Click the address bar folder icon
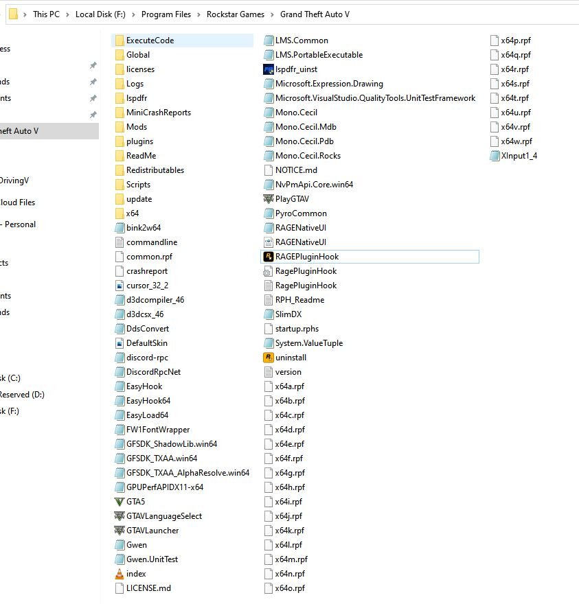579x615 pixels. pyautogui.click(x=13, y=14)
